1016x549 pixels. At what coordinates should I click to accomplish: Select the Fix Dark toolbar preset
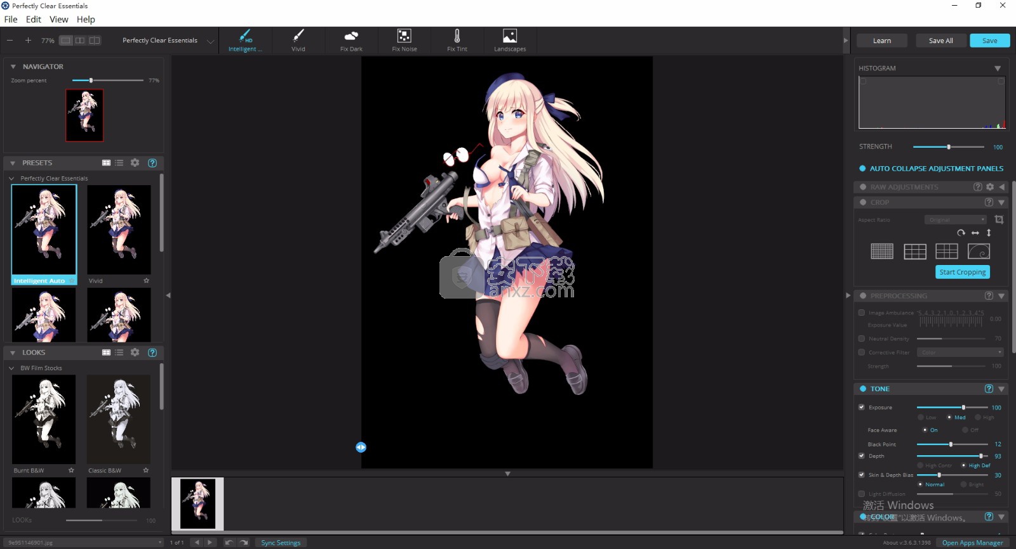click(351, 40)
